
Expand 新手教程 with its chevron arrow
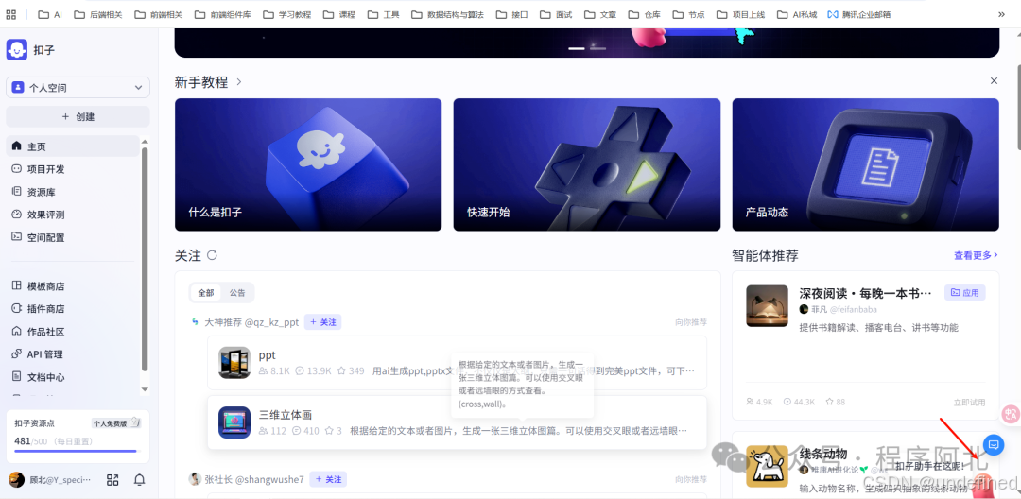(x=239, y=82)
